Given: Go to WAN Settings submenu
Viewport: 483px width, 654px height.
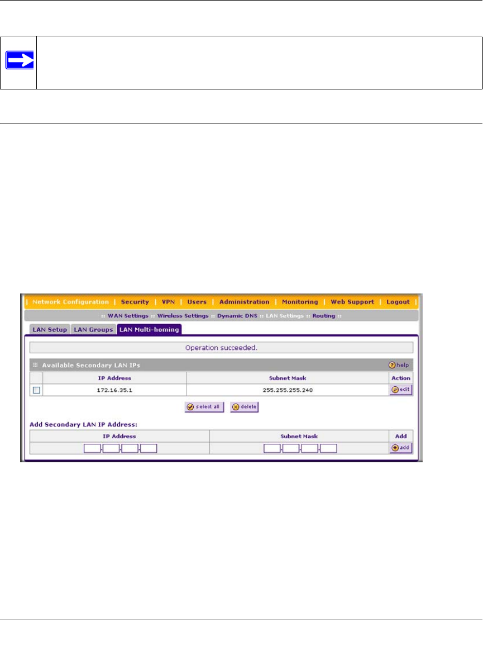Looking at the screenshot, I should [128, 316].
